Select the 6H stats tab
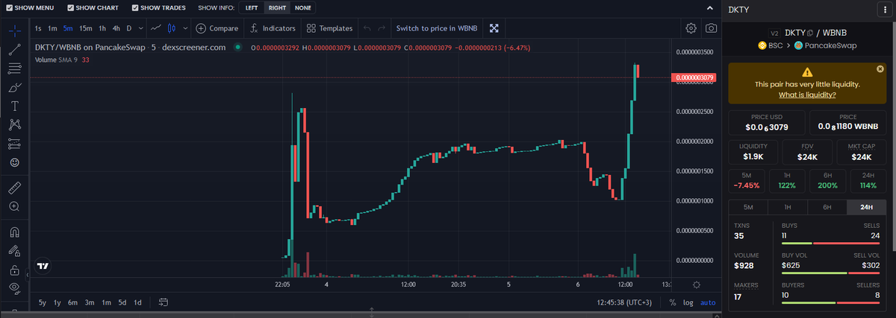 [827, 207]
